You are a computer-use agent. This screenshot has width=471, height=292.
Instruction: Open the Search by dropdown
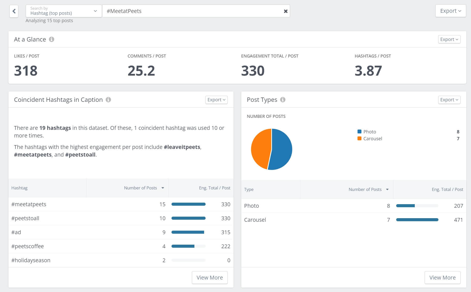95,11
